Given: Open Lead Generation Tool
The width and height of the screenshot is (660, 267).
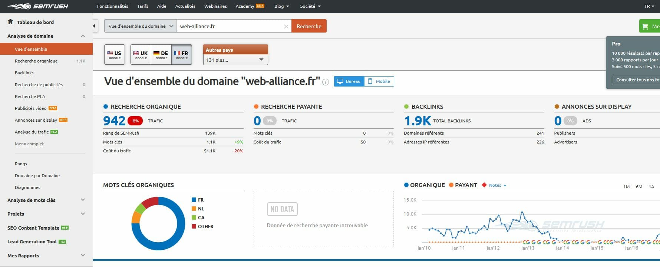Looking at the screenshot, I should point(32,241).
